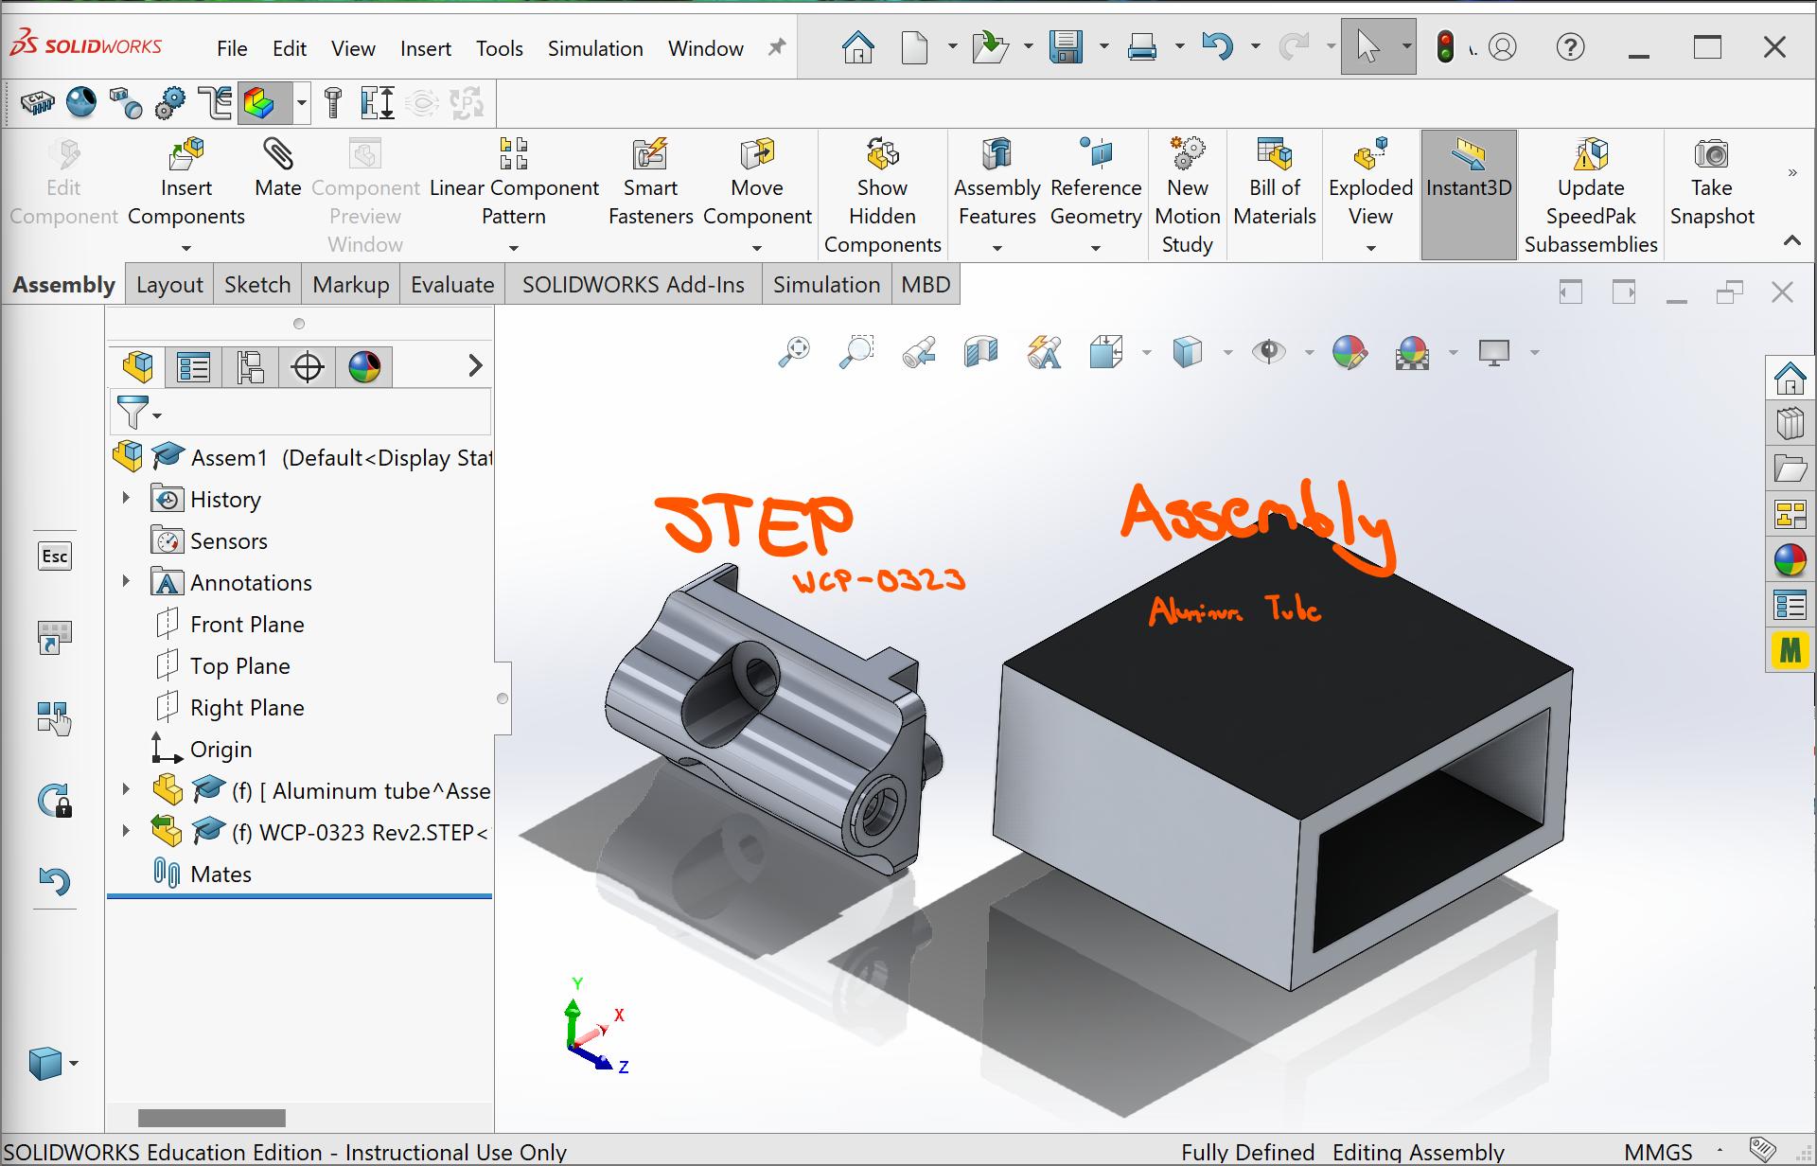The height and width of the screenshot is (1166, 1817).
Task: Switch to the Evaluate tab
Action: [452, 285]
